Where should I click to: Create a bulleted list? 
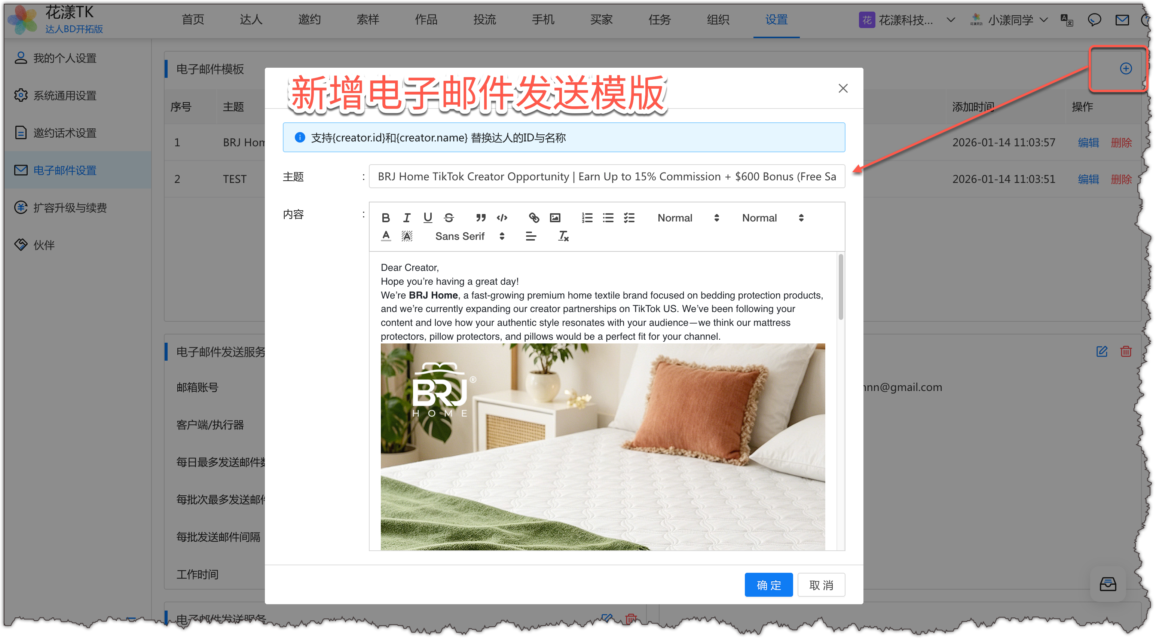coord(608,218)
